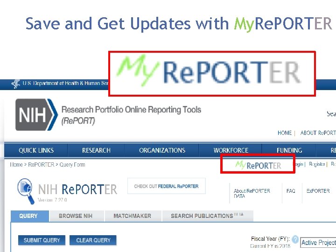The width and height of the screenshot is (336, 252).
Task: Open the ABOUT RePORT link
Action: tap(318, 133)
